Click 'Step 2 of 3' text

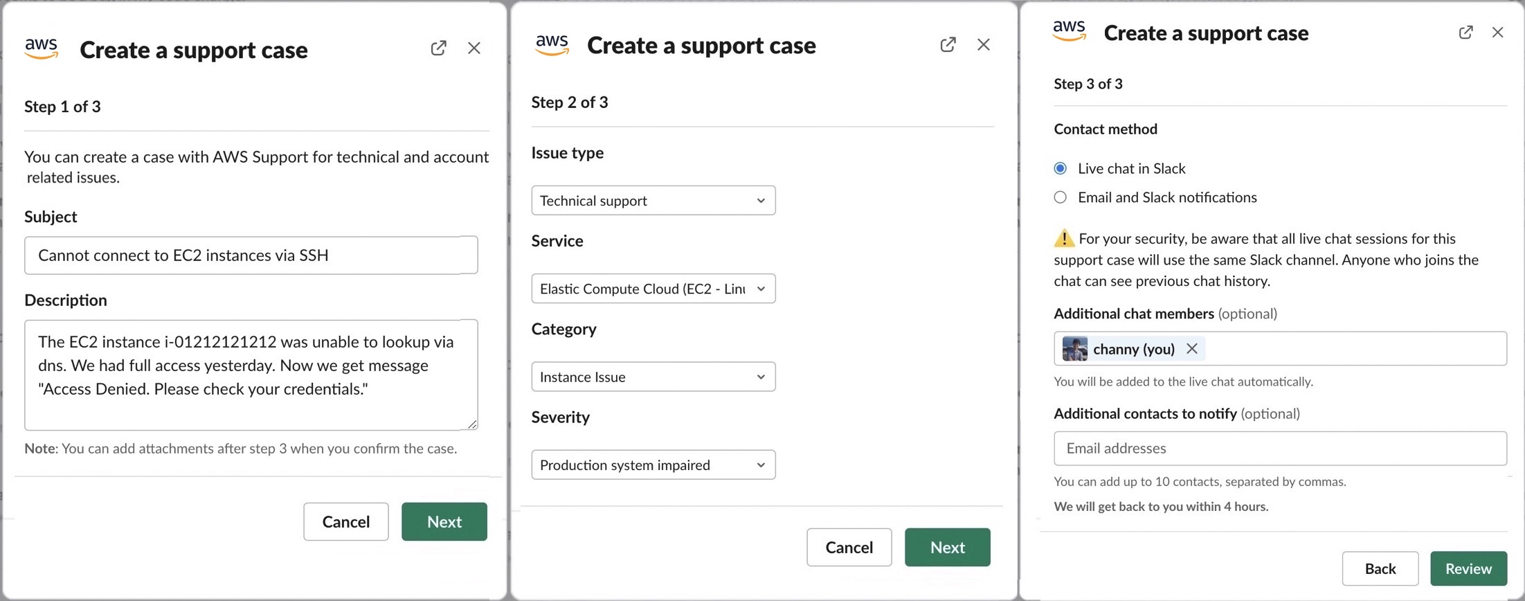point(570,102)
